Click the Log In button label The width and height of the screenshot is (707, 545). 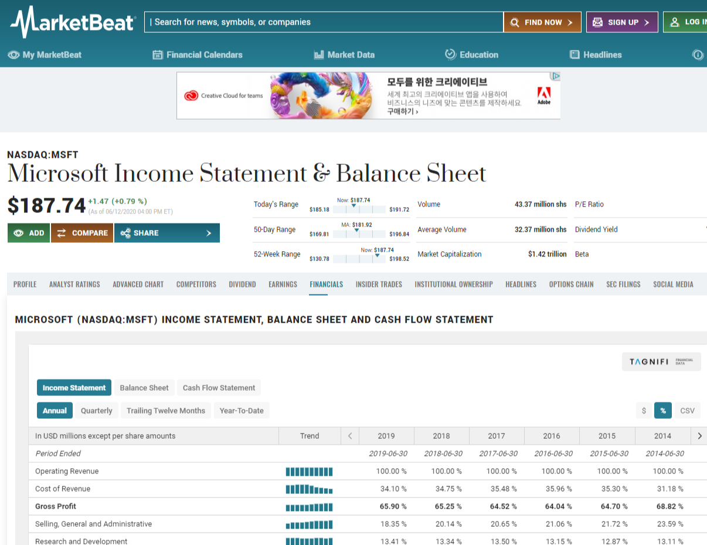696,22
